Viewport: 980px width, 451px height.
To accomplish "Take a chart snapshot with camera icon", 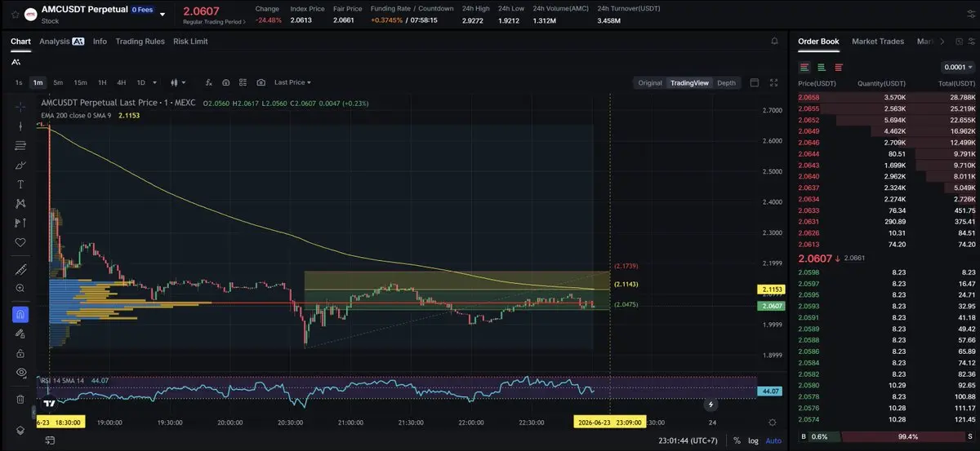I will tap(261, 82).
